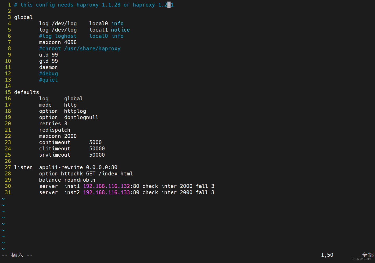Click the 'inst1' server name
375x263 pixels.
tap(72, 186)
